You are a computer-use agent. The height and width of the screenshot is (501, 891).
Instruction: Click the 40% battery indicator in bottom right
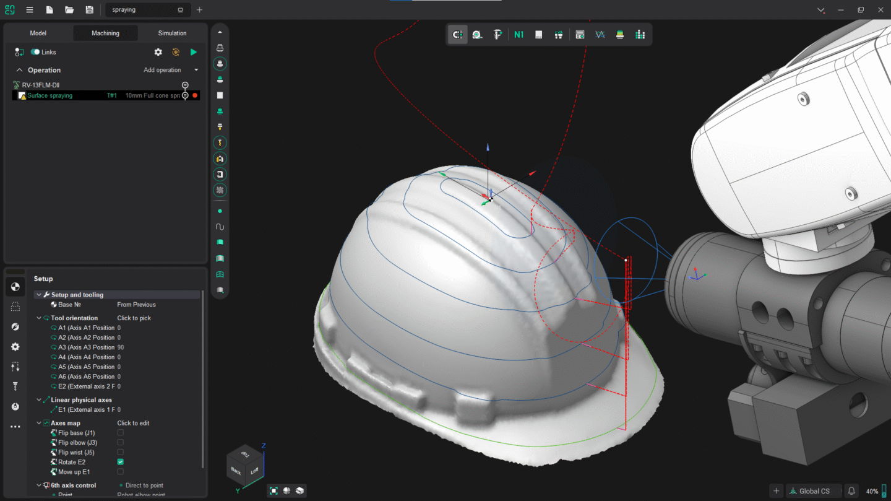(x=874, y=490)
